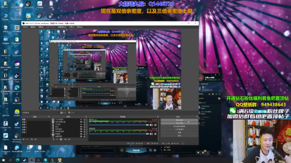The image size is (291, 163).
Task: Open the ToDesk desktop shortcut
Action: coord(5,137)
